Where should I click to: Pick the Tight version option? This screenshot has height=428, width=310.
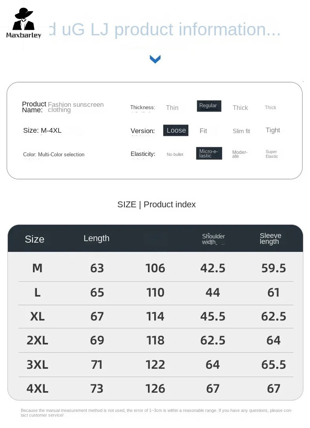click(x=273, y=130)
